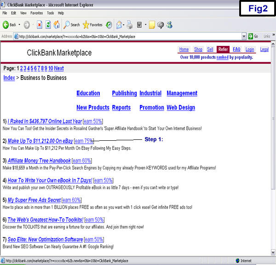Open the Web Design subcategory
Image resolution: width=276 pixels, height=265 pixels.
coord(181,107)
